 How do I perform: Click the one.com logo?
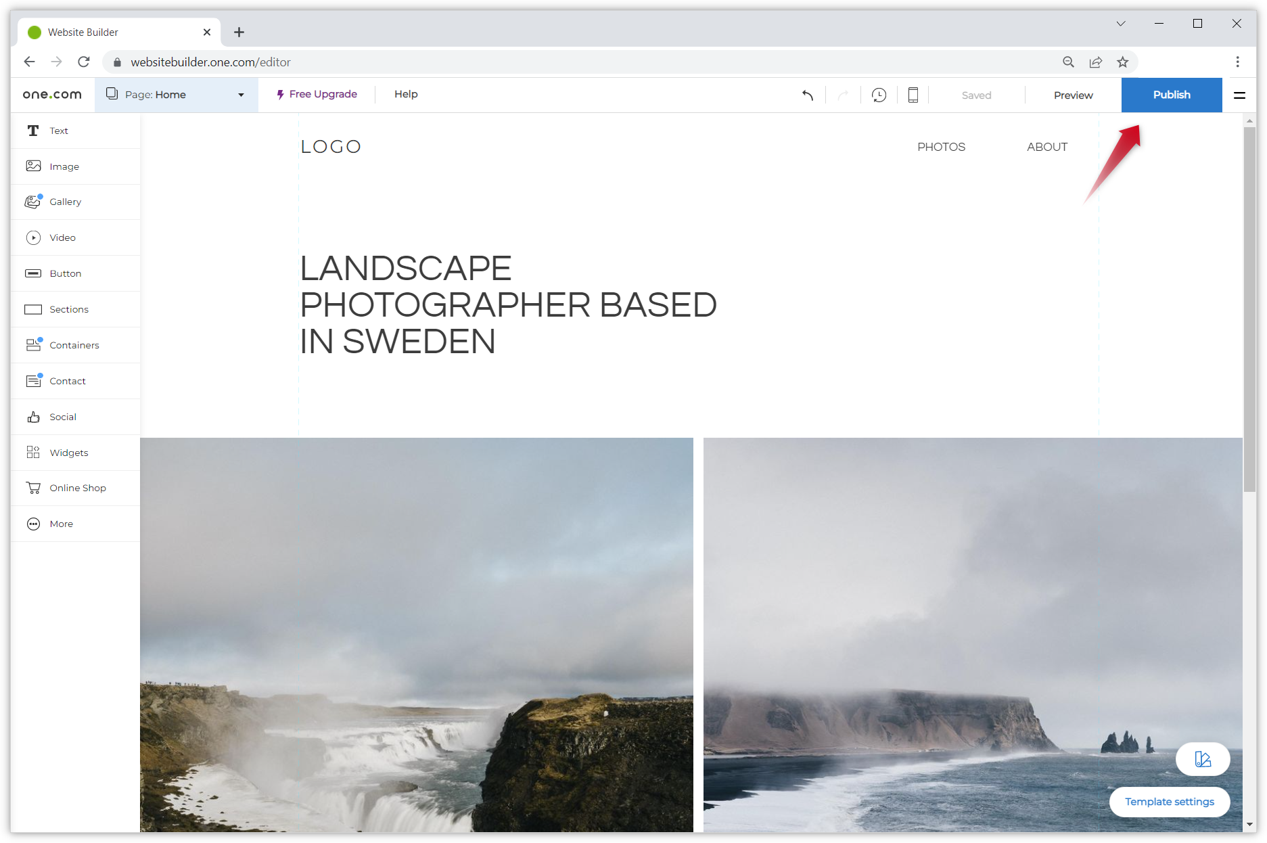pos(52,95)
